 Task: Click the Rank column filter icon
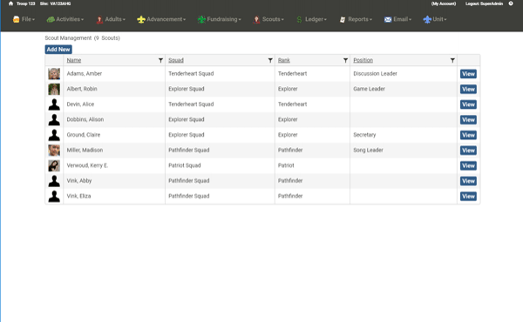pyautogui.click(x=345, y=60)
